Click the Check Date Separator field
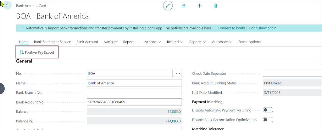The image size is (322, 130). 292,73
